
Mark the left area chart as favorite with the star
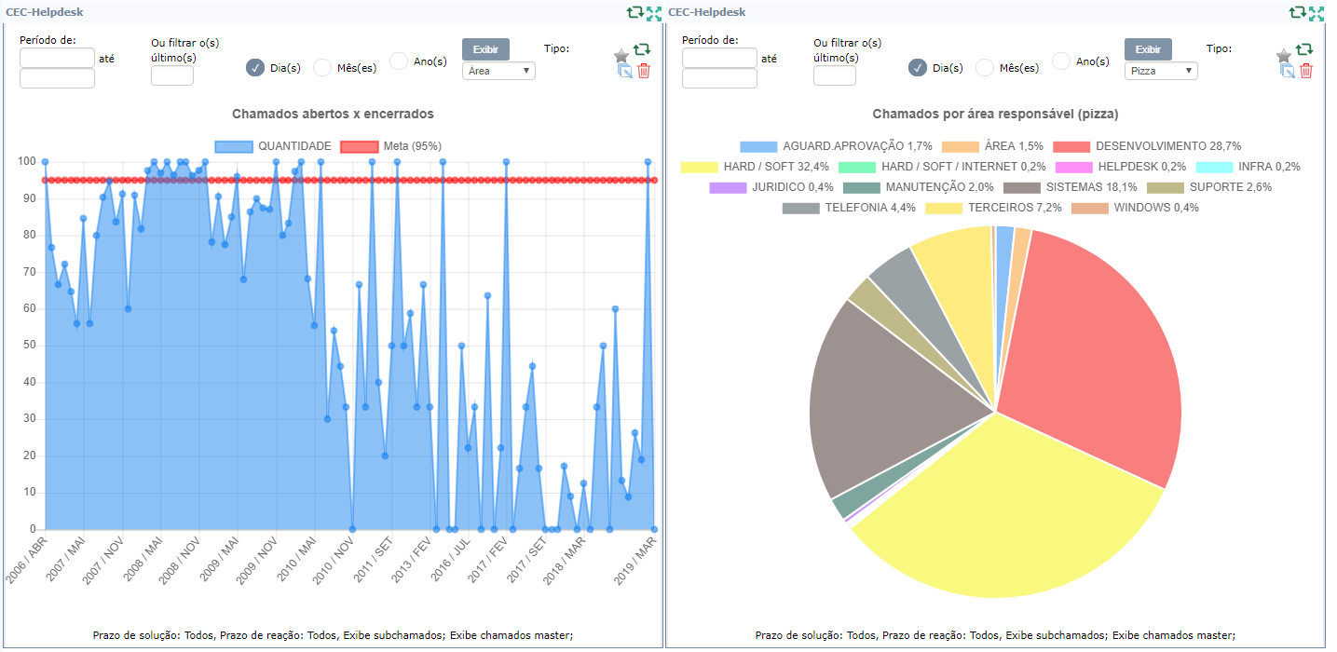click(x=621, y=55)
